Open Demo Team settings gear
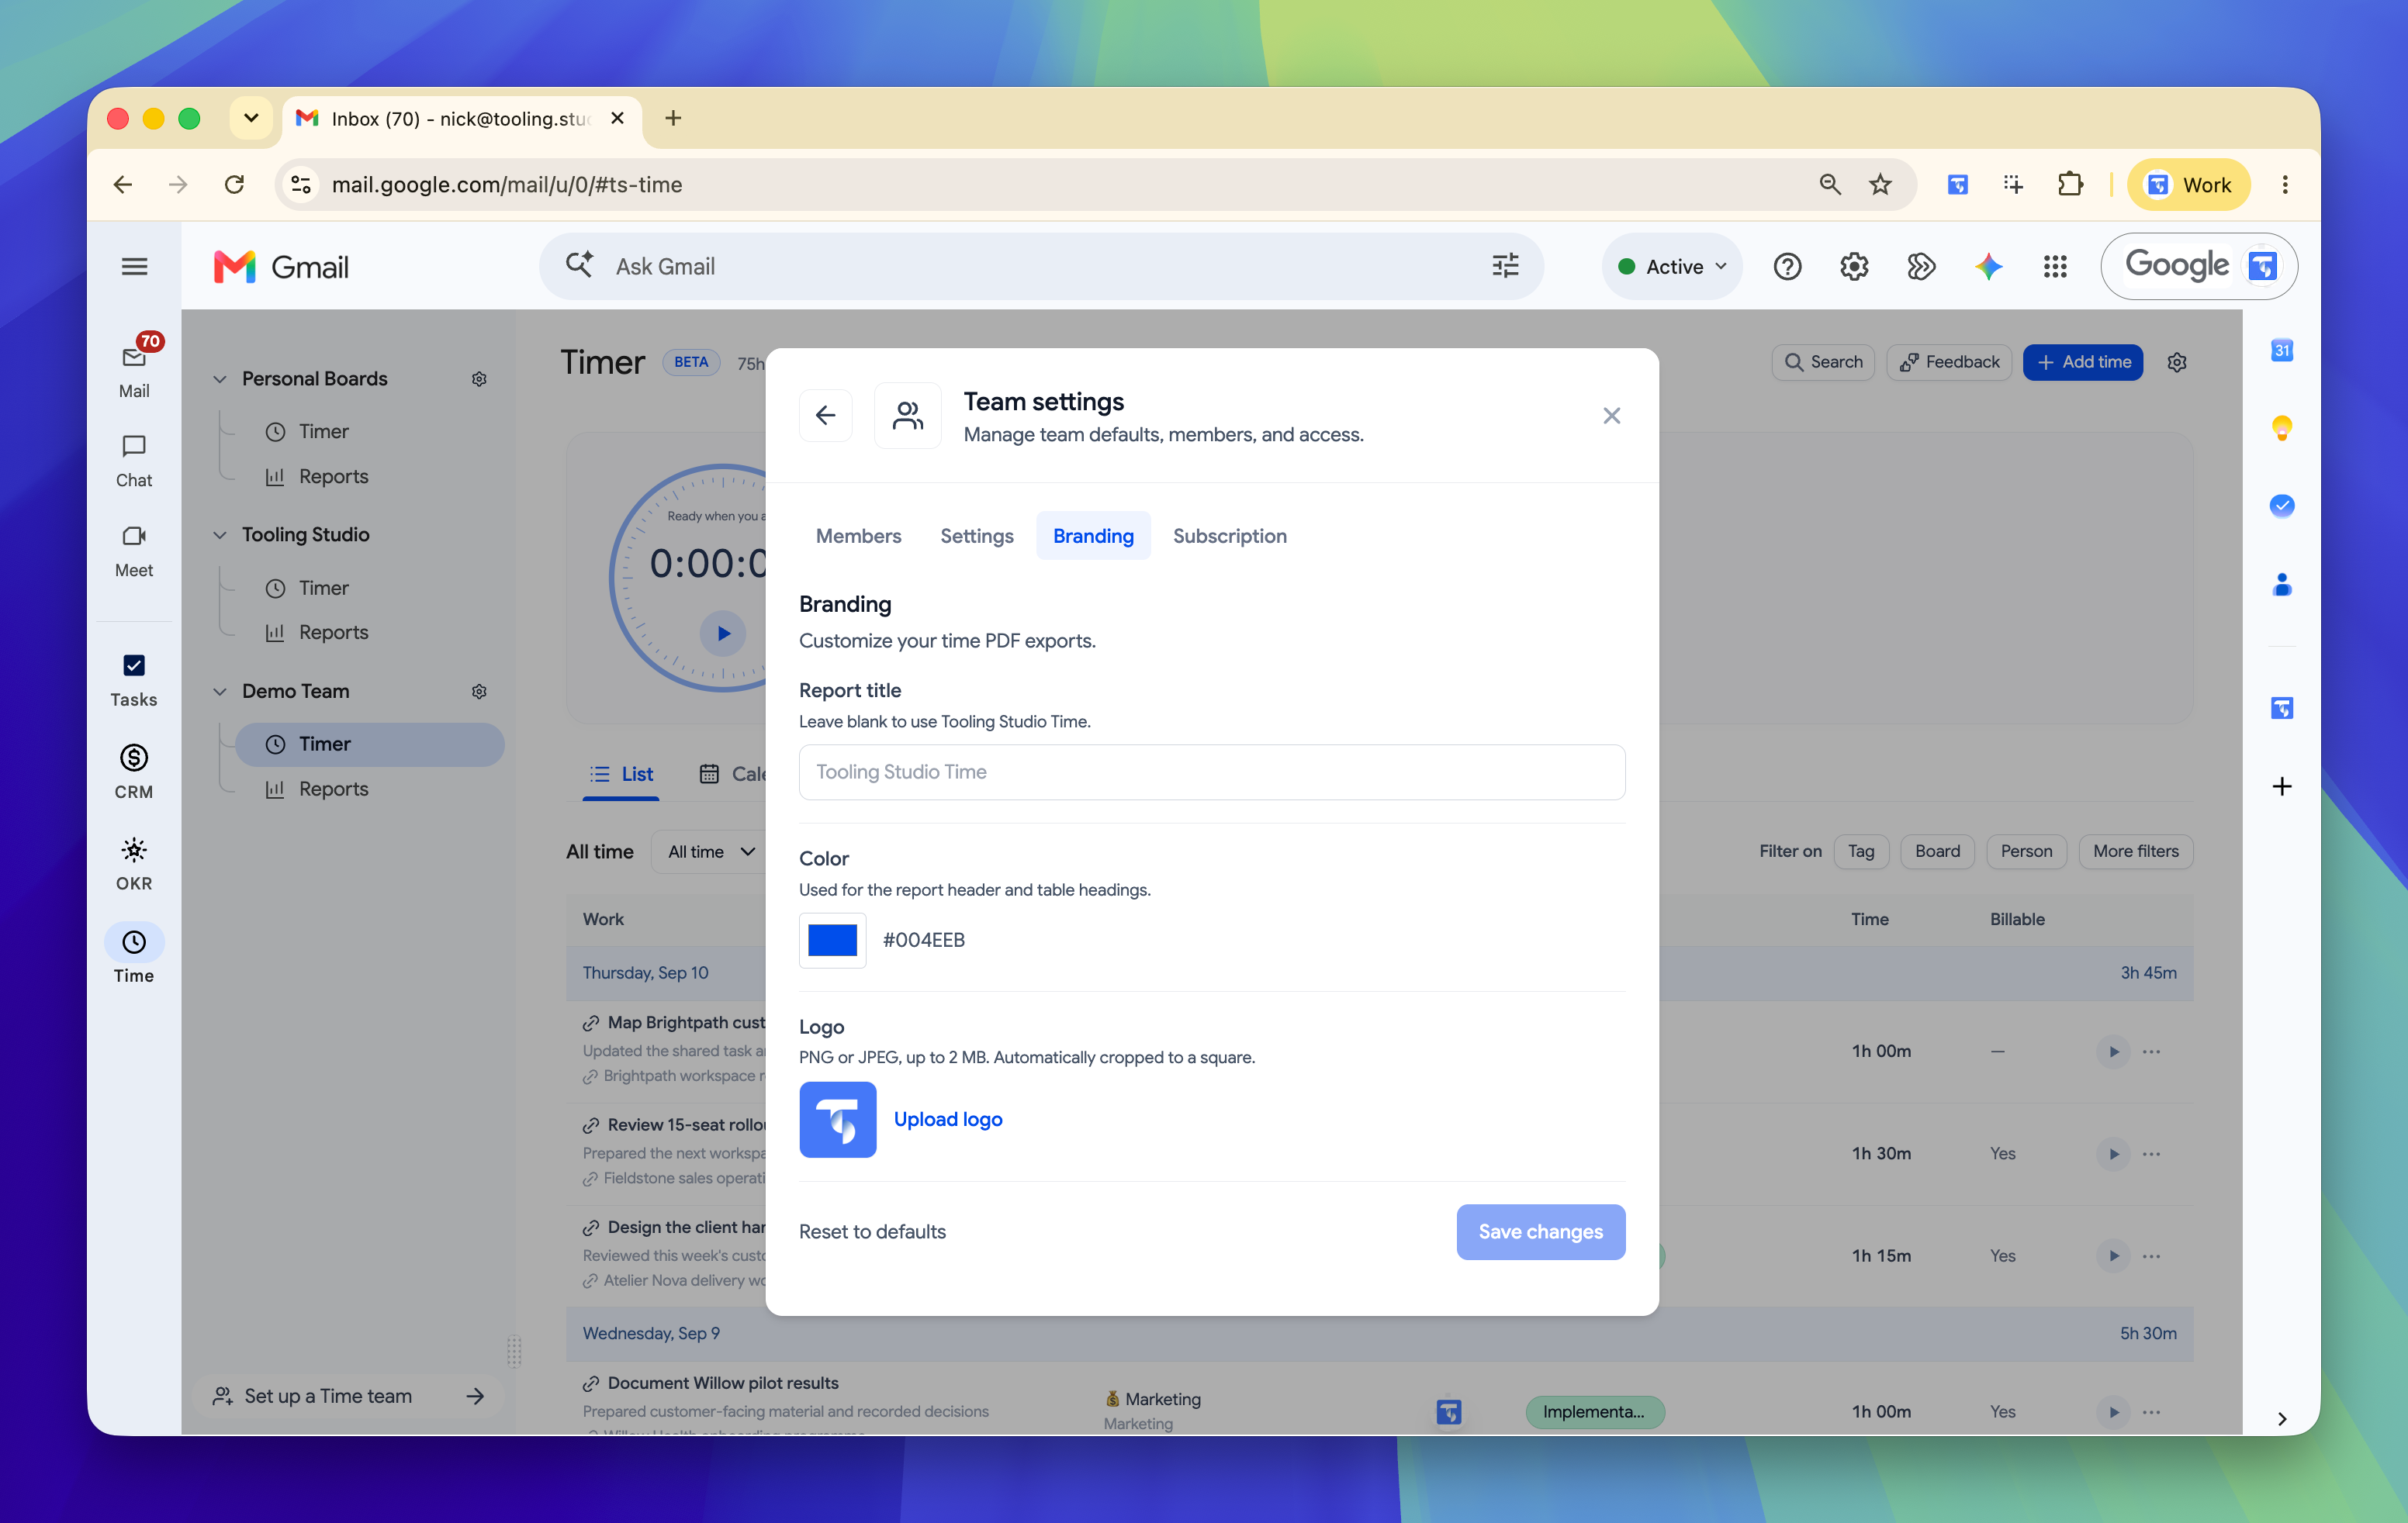This screenshot has height=1523, width=2408. coord(479,692)
